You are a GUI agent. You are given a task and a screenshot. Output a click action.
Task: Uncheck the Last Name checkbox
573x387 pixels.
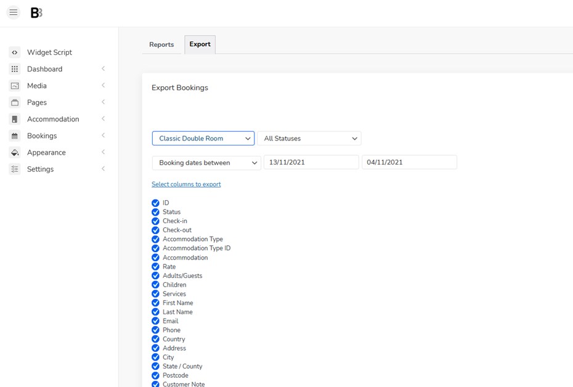point(155,312)
